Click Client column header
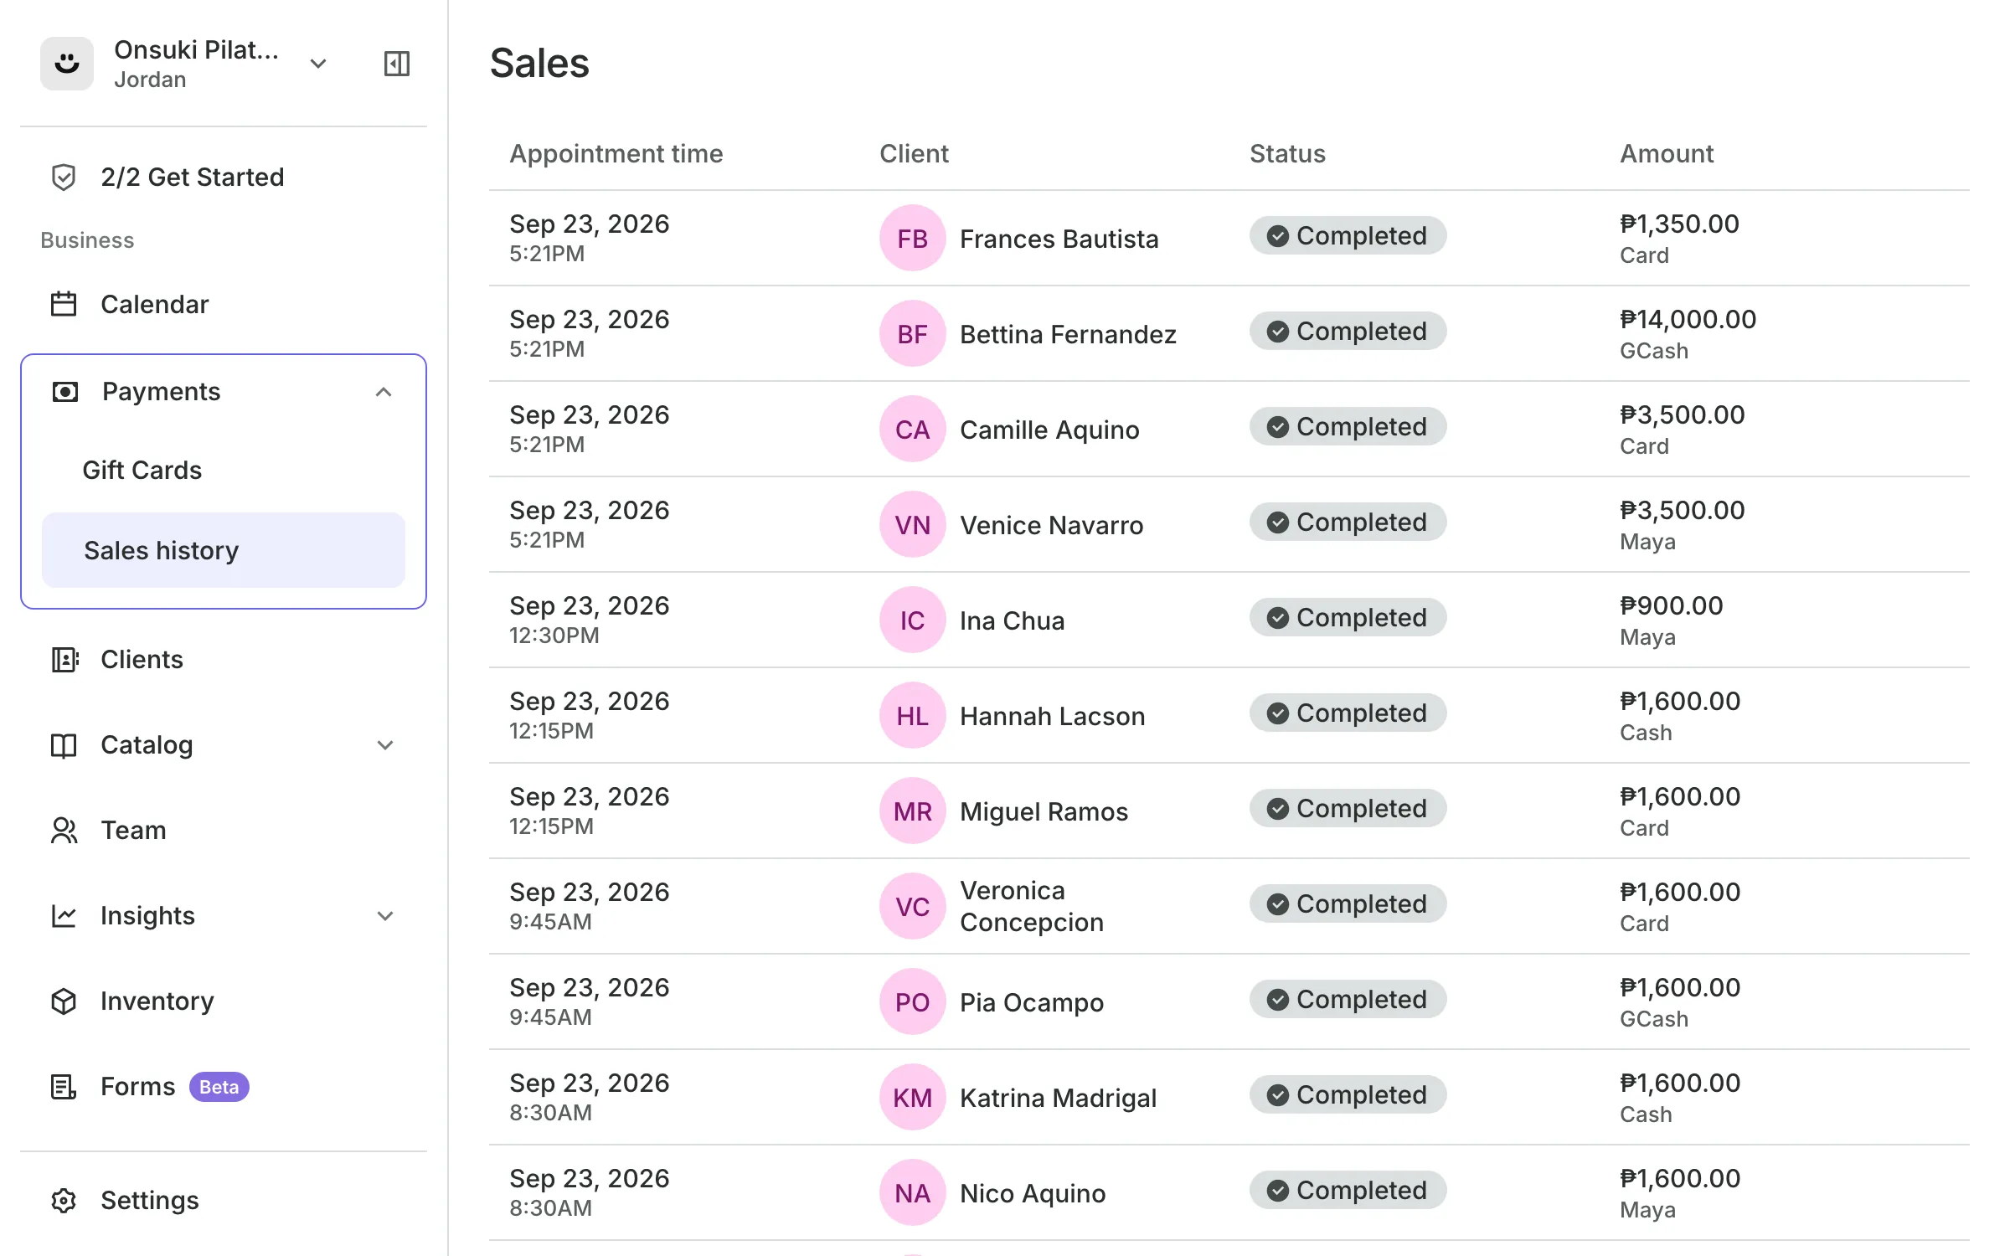2010x1256 pixels. pyautogui.click(x=914, y=154)
